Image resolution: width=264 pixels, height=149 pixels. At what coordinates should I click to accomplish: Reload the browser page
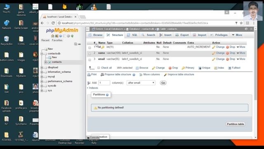click(53, 23)
